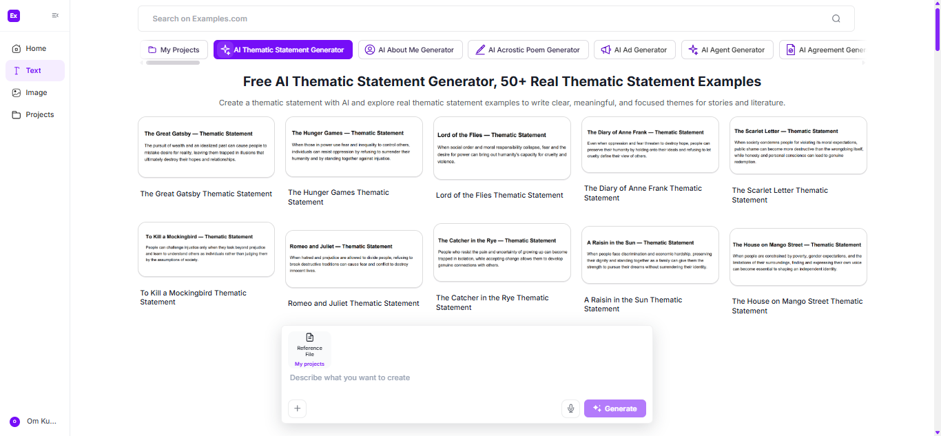Click Romeo and Juliet Thematic Statement link

point(353,304)
